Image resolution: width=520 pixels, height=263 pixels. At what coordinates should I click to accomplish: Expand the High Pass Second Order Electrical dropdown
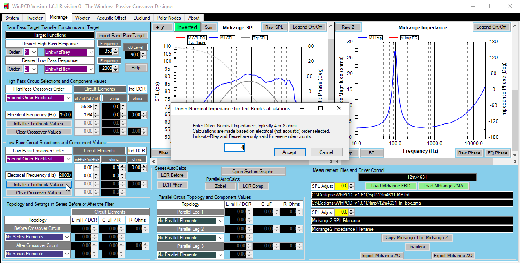coord(68,98)
